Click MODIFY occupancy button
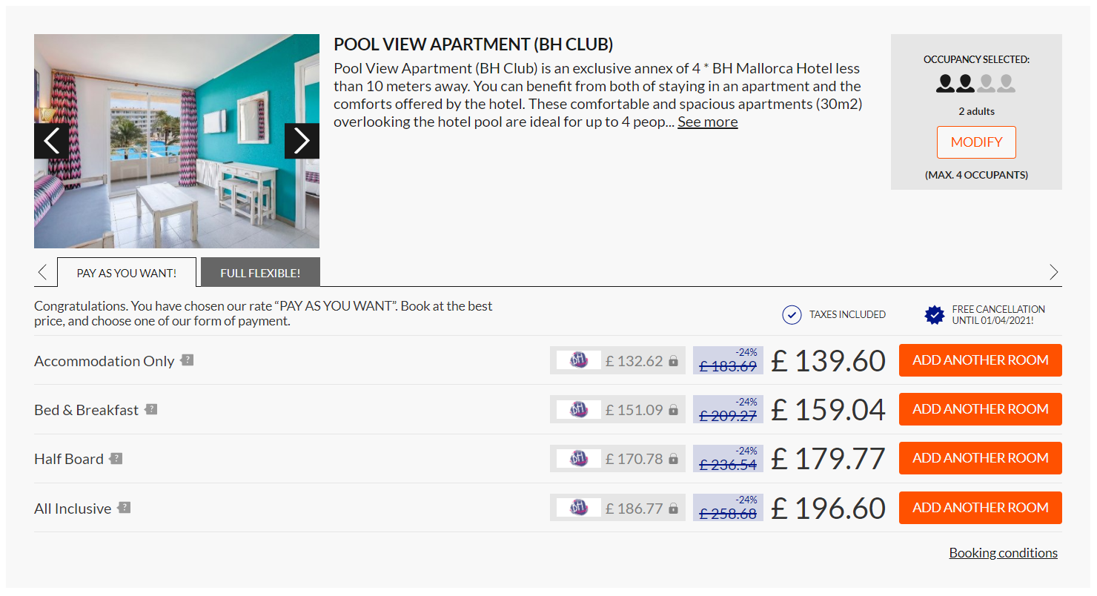This screenshot has height=596, width=1097. [976, 142]
